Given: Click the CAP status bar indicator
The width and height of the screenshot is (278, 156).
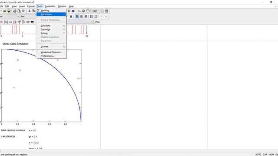Looking at the screenshot, I should click(265, 154).
